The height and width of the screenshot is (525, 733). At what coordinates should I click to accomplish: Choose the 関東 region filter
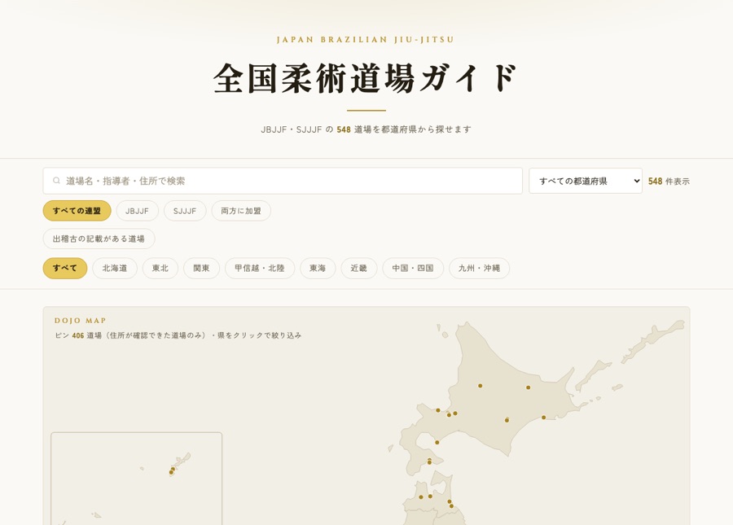201,268
